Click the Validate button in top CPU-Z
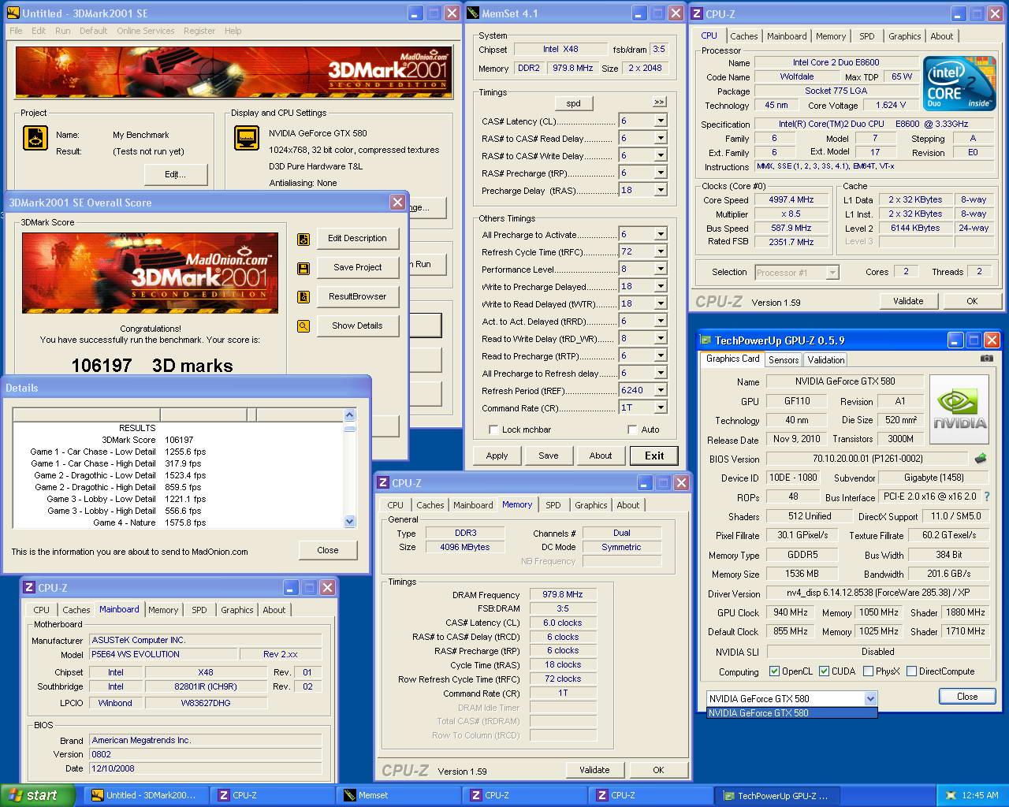This screenshot has height=807, width=1009. [x=908, y=301]
